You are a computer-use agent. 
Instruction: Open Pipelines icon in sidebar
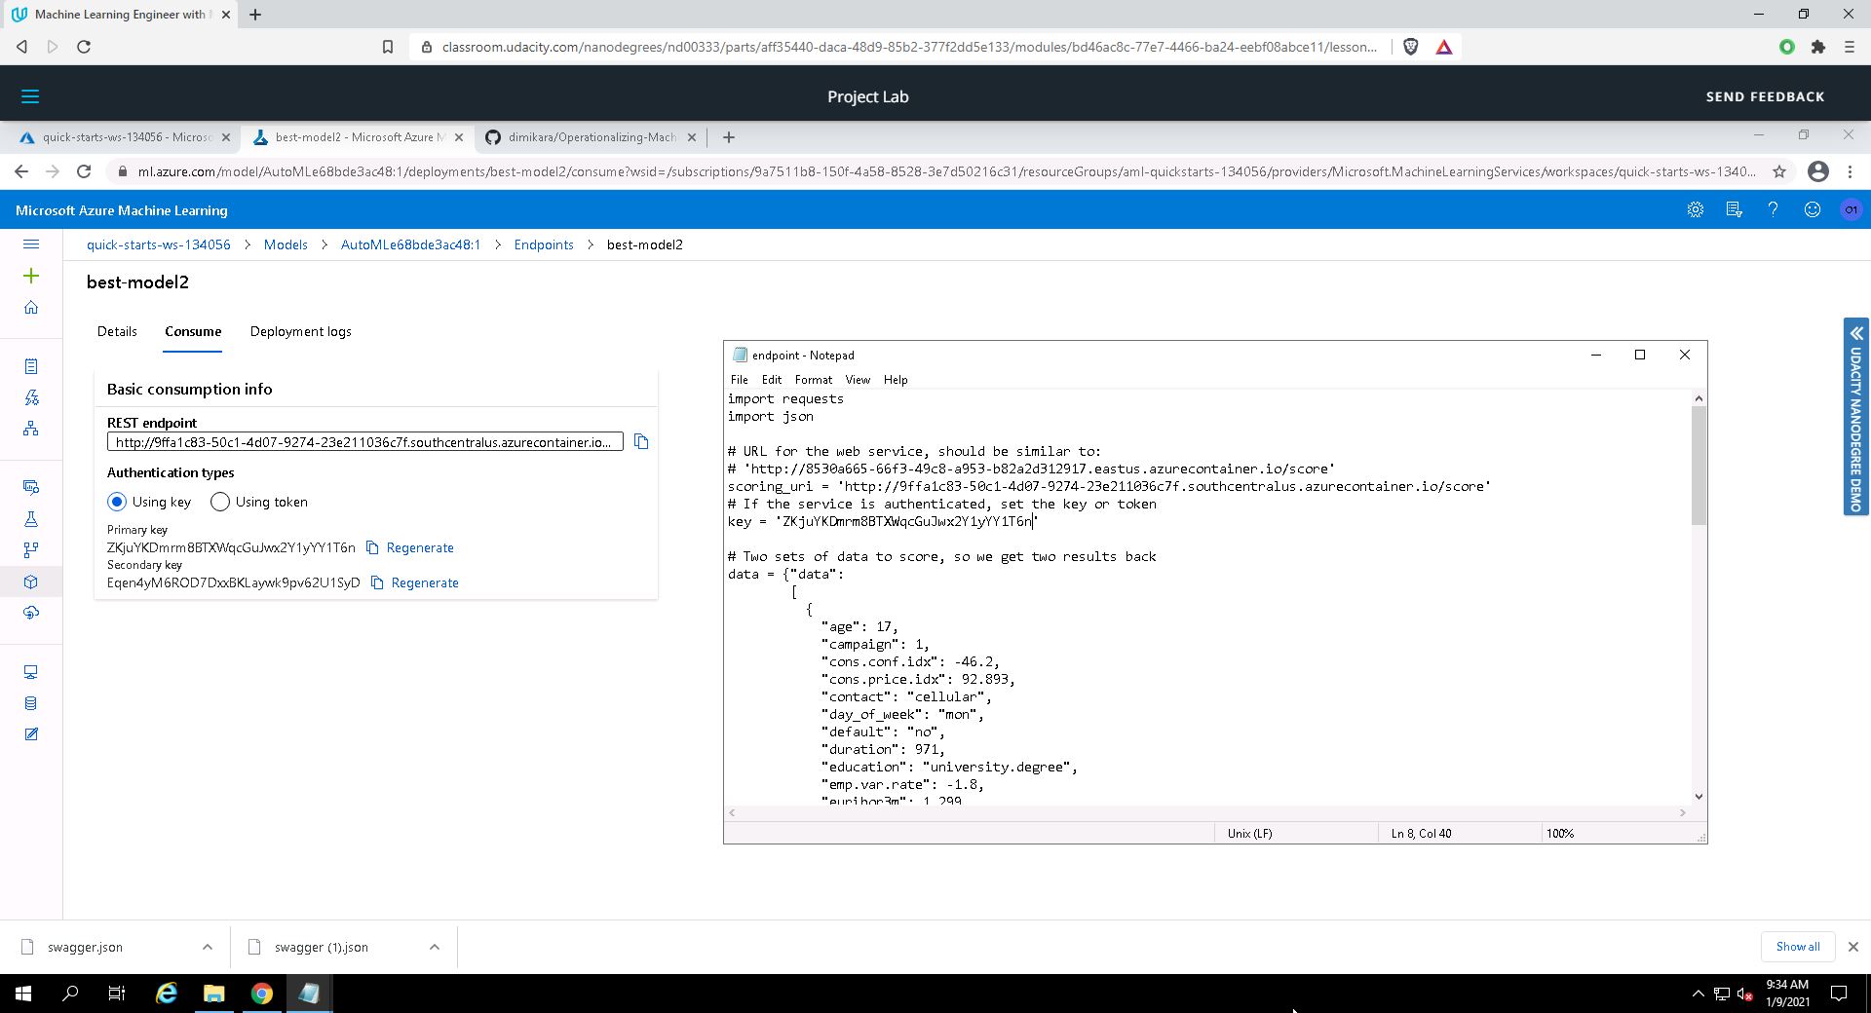(x=31, y=550)
